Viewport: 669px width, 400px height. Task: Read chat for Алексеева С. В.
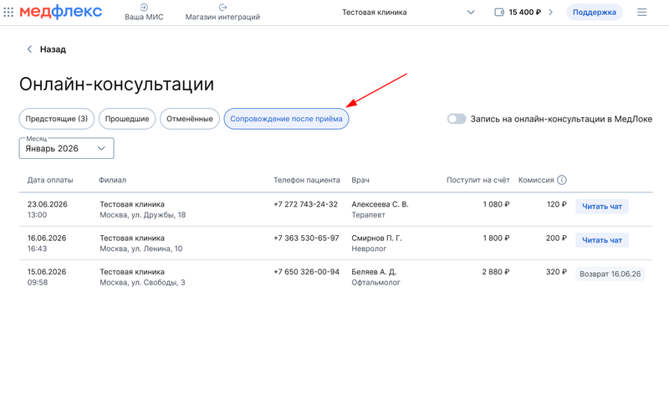point(601,206)
